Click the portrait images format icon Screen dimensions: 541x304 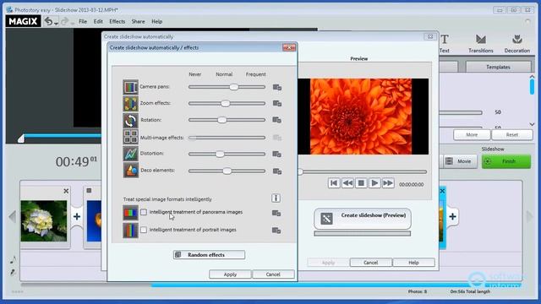tap(130, 231)
